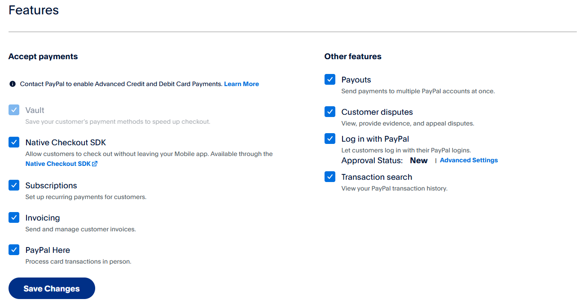Click the Other features heading
584x308 pixels.
coord(353,56)
